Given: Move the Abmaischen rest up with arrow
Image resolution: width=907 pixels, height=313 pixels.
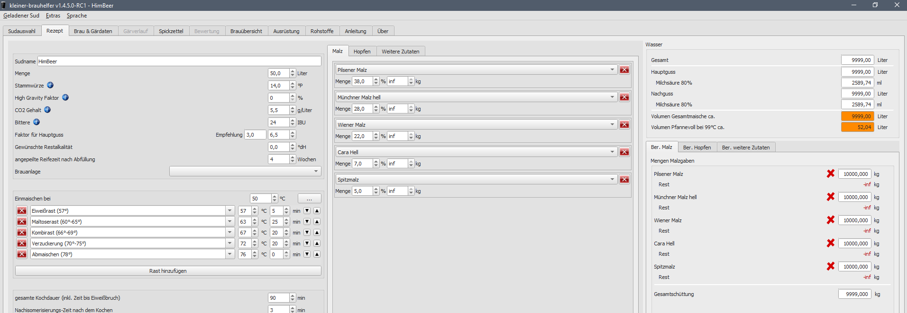Looking at the screenshot, I should point(317,254).
